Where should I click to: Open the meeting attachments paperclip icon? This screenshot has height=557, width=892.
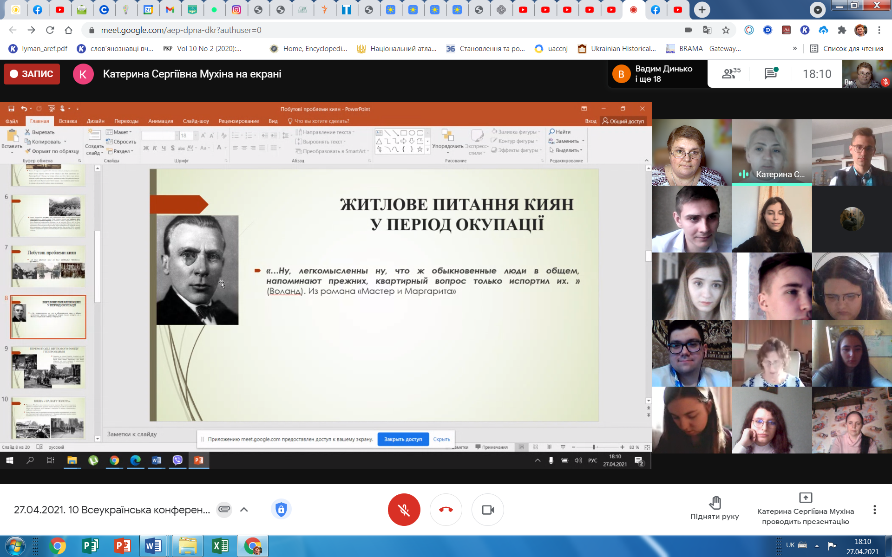tap(224, 509)
